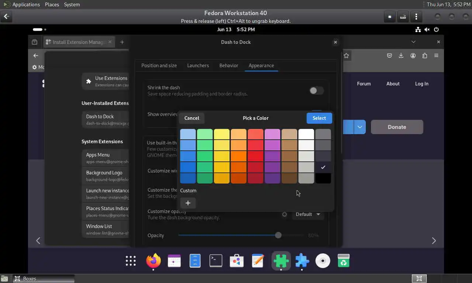Switch to the Position and size tab
Image resolution: width=472 pixels, height=283 pixels.
[x=159, y=66]
